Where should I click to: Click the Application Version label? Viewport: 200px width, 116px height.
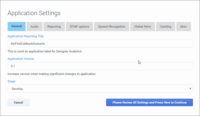point(21,59)
